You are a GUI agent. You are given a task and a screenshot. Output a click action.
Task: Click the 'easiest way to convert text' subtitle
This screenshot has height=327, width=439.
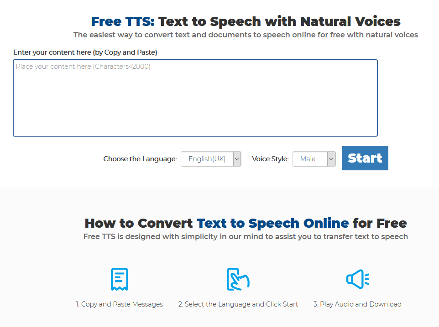246,35
